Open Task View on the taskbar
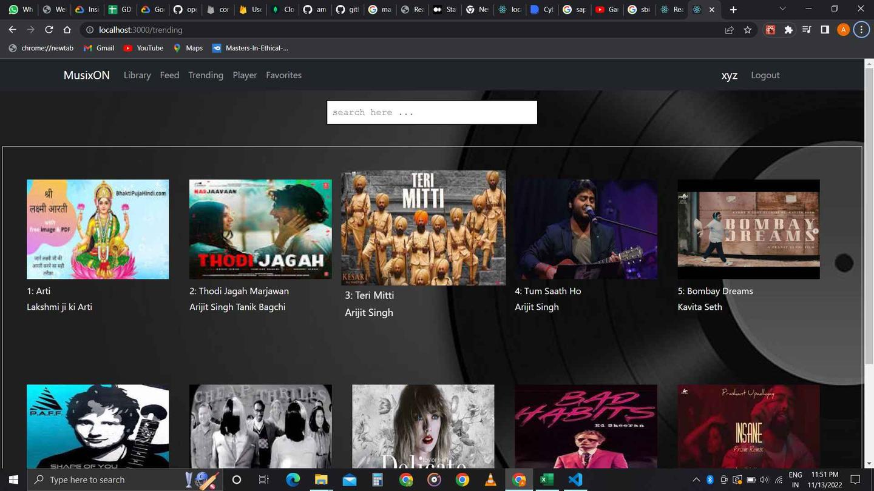The height and width of the screenshot is (491, 874). [x=264, y=479]
